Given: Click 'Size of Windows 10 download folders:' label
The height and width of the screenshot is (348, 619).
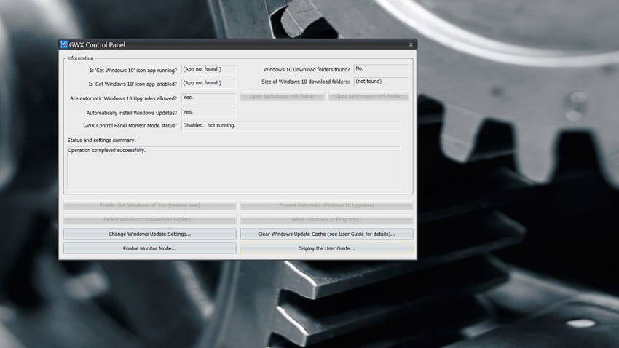Looking at the screenshot, I should pos(306,82).
